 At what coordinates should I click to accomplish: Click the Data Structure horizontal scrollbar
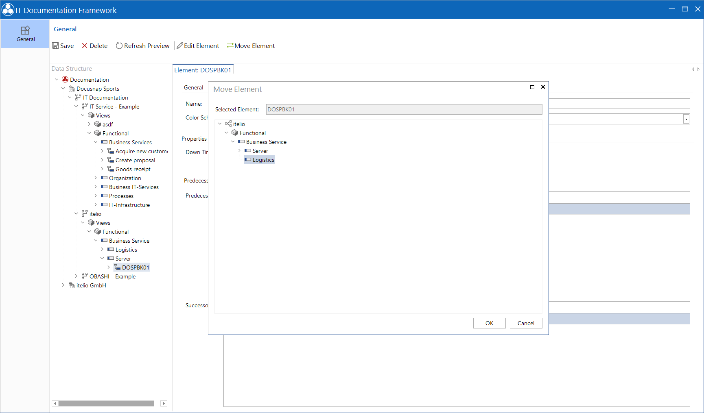[x=106, y=403]
